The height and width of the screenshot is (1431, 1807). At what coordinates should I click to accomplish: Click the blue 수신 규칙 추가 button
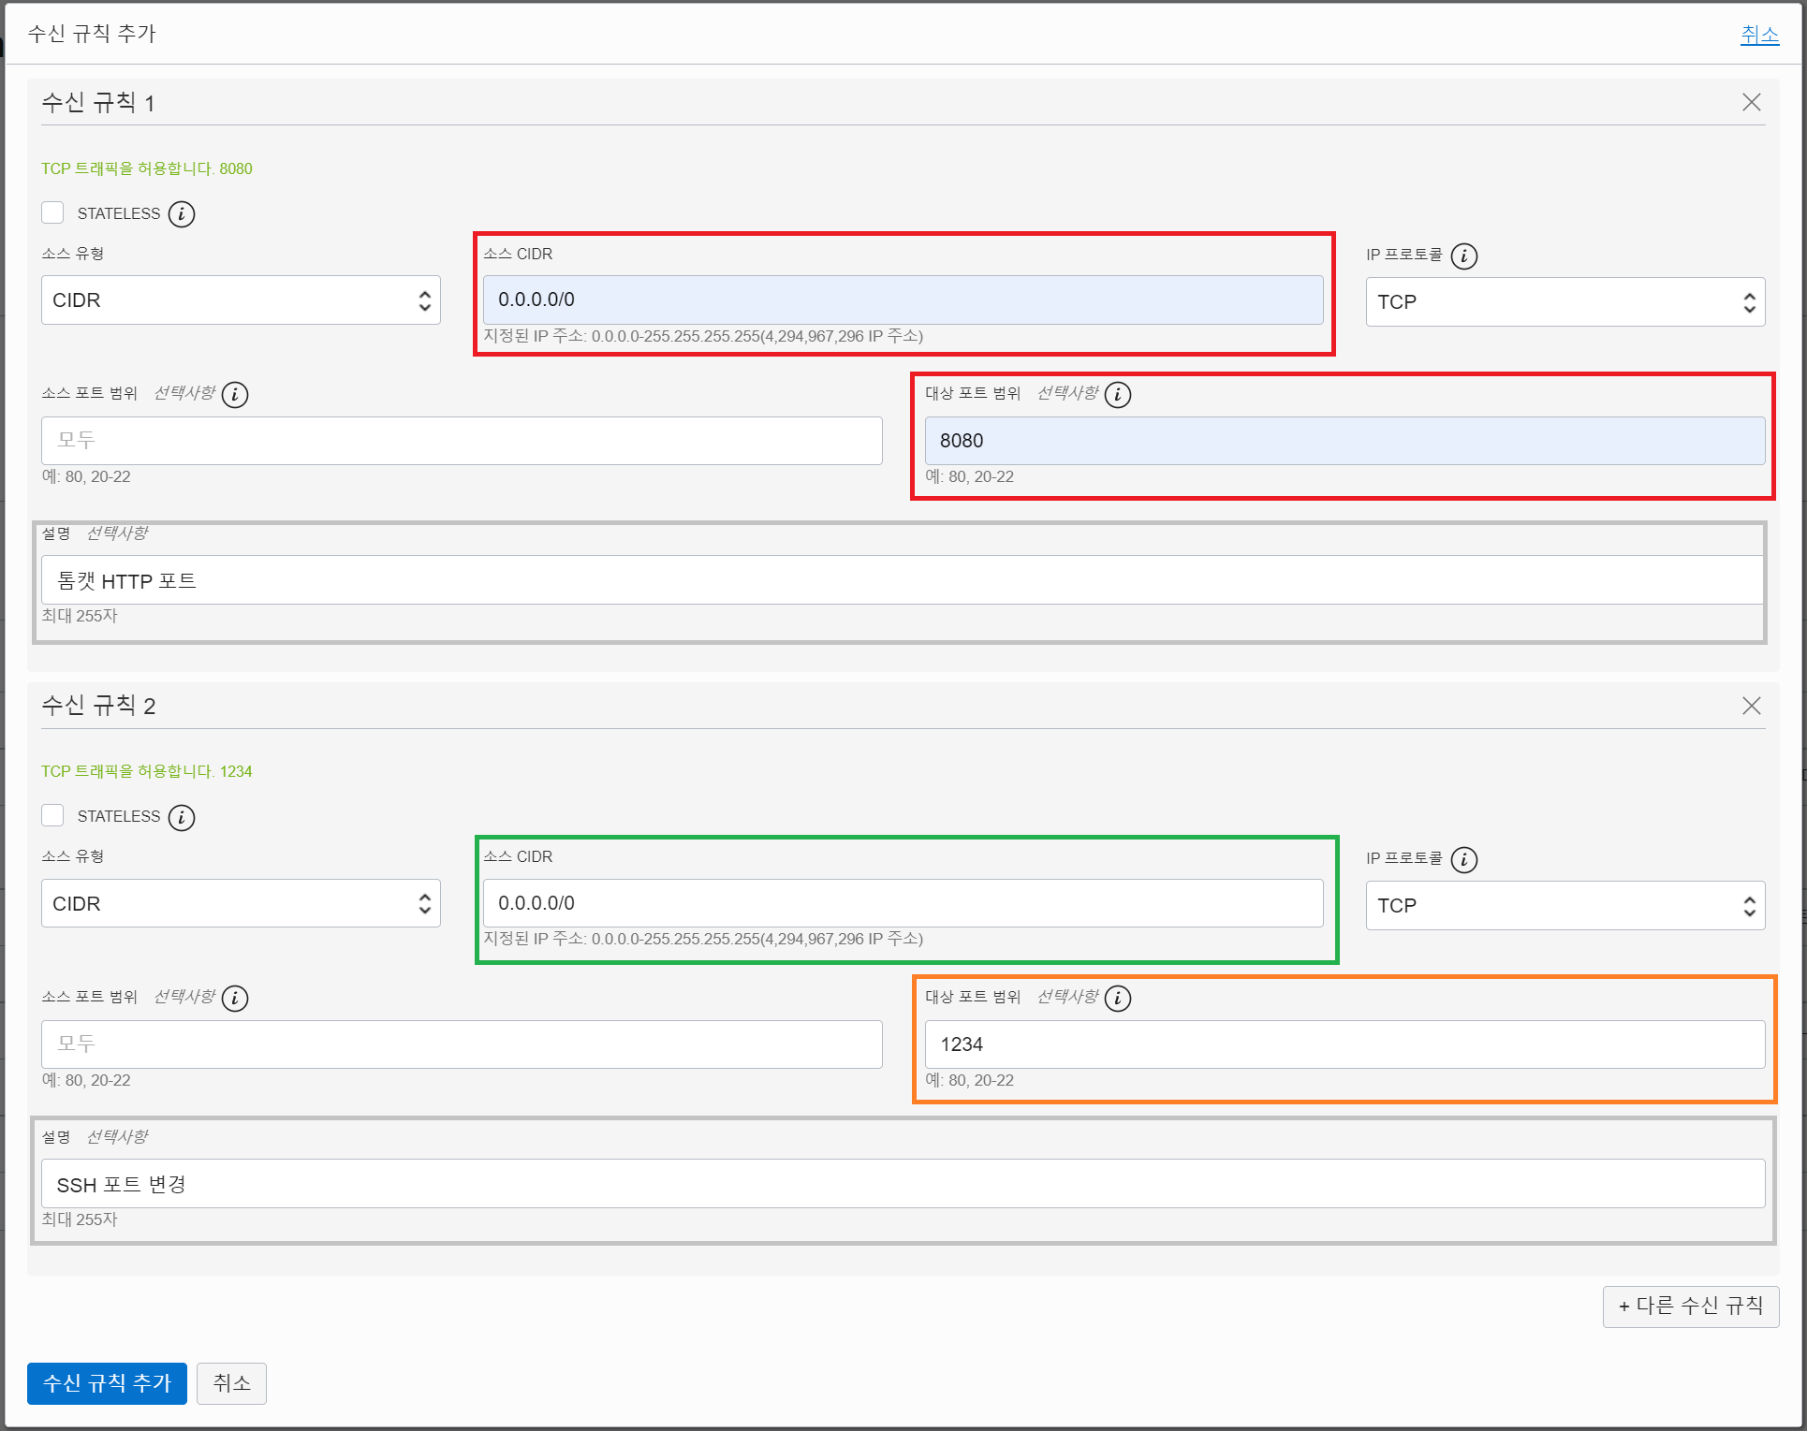107,1383
